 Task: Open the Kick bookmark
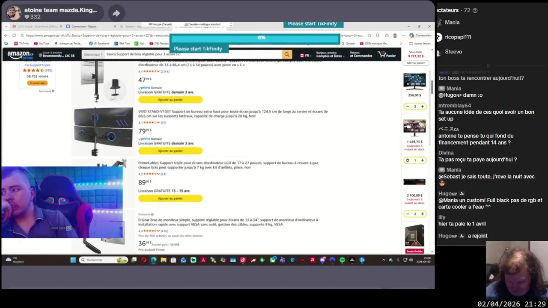(140, 44)
